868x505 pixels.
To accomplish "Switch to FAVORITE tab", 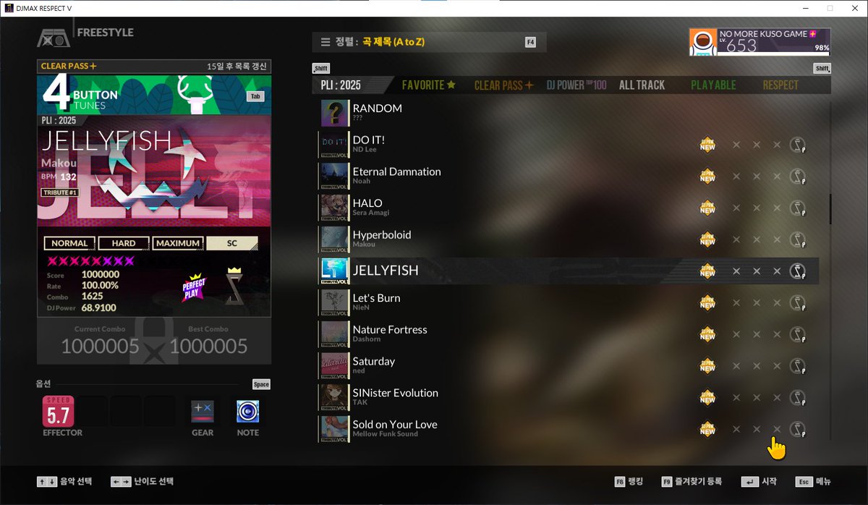I will [429, 85].
